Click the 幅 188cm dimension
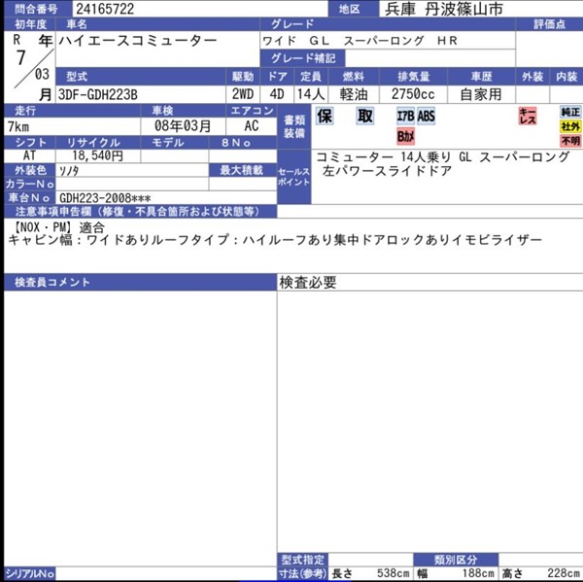583x582 pixels. 455,573
